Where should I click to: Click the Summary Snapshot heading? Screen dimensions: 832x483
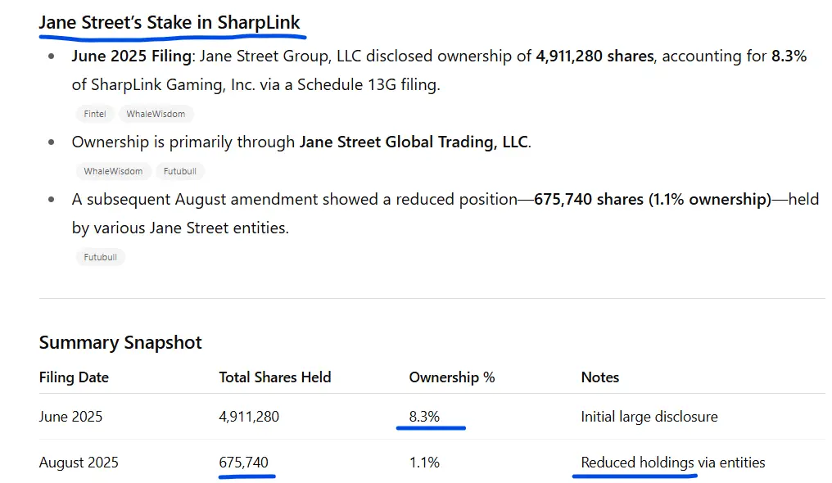coord(120,342)
